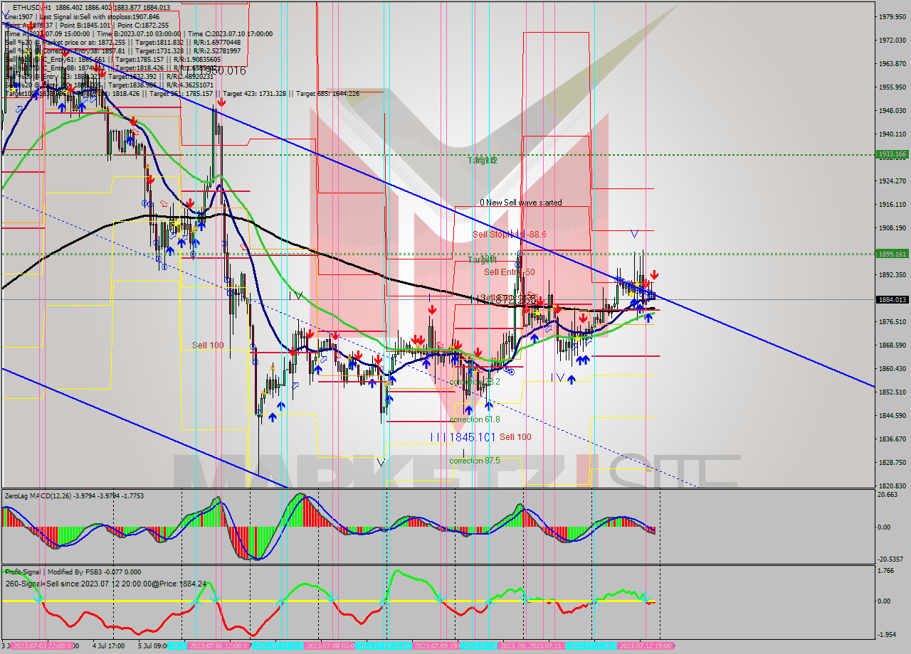Select the blue buy arrow below the correction 61.8 text

click(469, 409)
